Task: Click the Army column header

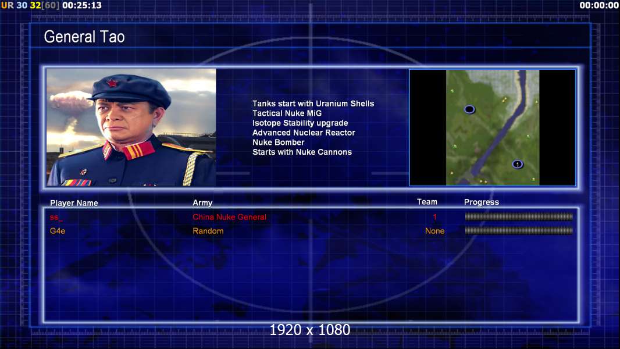Action: [202, 203]
